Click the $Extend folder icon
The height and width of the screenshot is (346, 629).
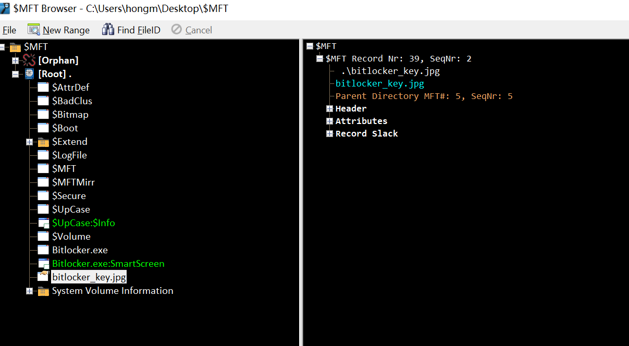43,142
